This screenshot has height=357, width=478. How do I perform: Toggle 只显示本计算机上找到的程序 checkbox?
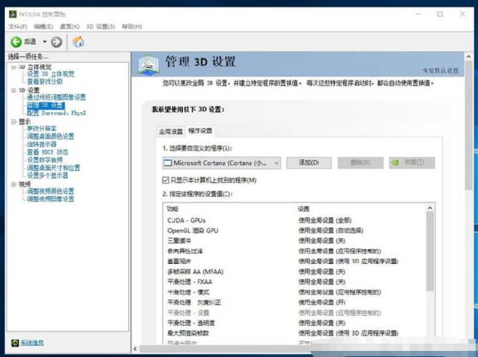click(166, 180)
